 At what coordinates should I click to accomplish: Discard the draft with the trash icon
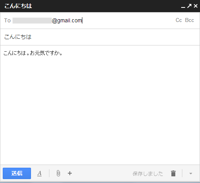[x=173, y=174]
